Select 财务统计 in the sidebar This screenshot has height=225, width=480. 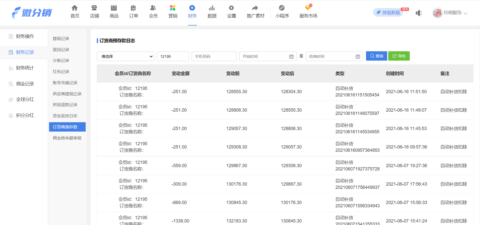(x=25, y=68)
